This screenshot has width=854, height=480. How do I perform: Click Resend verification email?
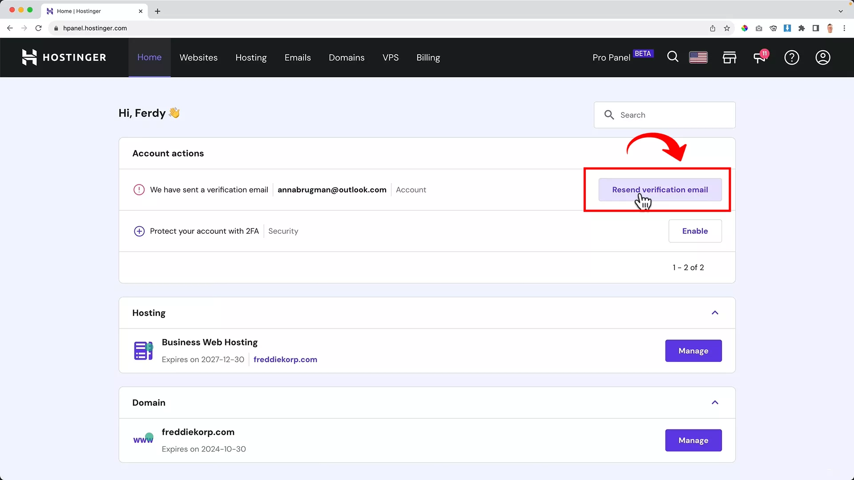click(660, 189)
